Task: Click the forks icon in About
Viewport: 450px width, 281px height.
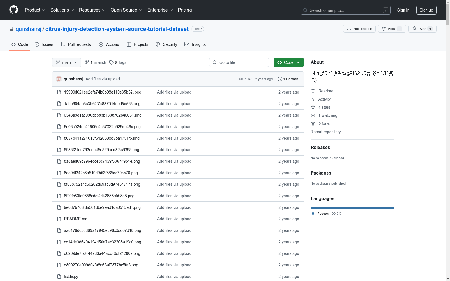Action: pos(313,124)
